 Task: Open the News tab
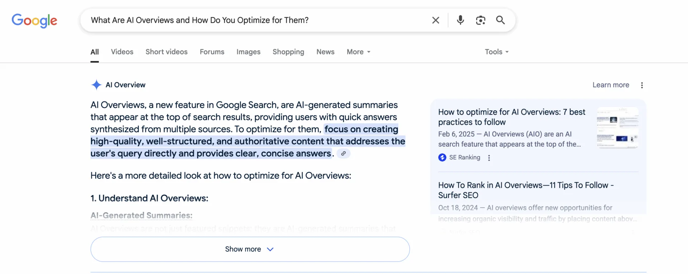pyautogui.click(x=325, y=52)
